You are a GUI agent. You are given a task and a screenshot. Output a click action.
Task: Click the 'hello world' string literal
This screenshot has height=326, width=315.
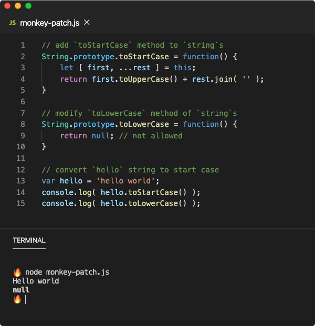coord(125,181)
